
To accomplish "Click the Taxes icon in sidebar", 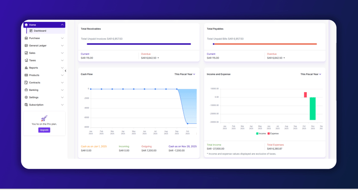I will 26,61.
